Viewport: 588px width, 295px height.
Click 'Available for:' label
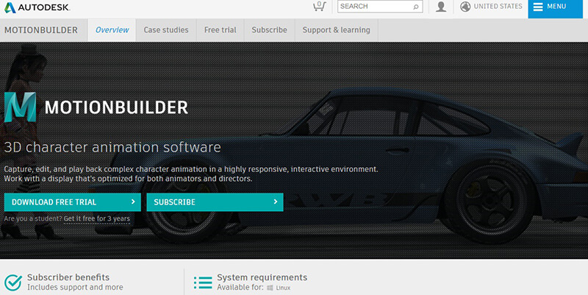(x=240, y=287)
